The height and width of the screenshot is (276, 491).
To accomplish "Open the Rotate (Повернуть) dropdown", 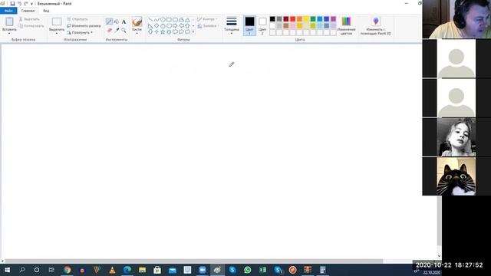I will [80, 32].
